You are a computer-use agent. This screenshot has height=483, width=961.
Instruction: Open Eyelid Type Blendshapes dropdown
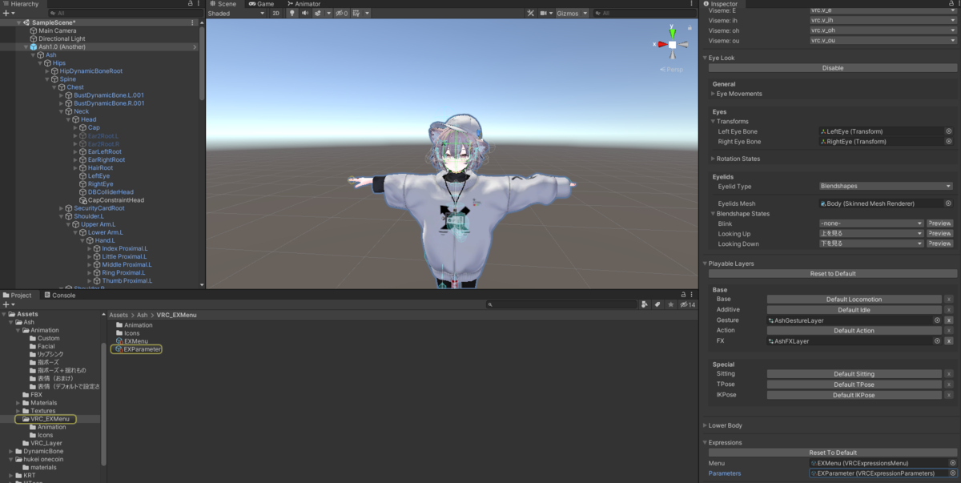(x=886, y=186)
